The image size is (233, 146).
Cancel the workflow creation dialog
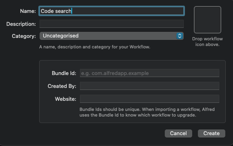pos(178,133)
